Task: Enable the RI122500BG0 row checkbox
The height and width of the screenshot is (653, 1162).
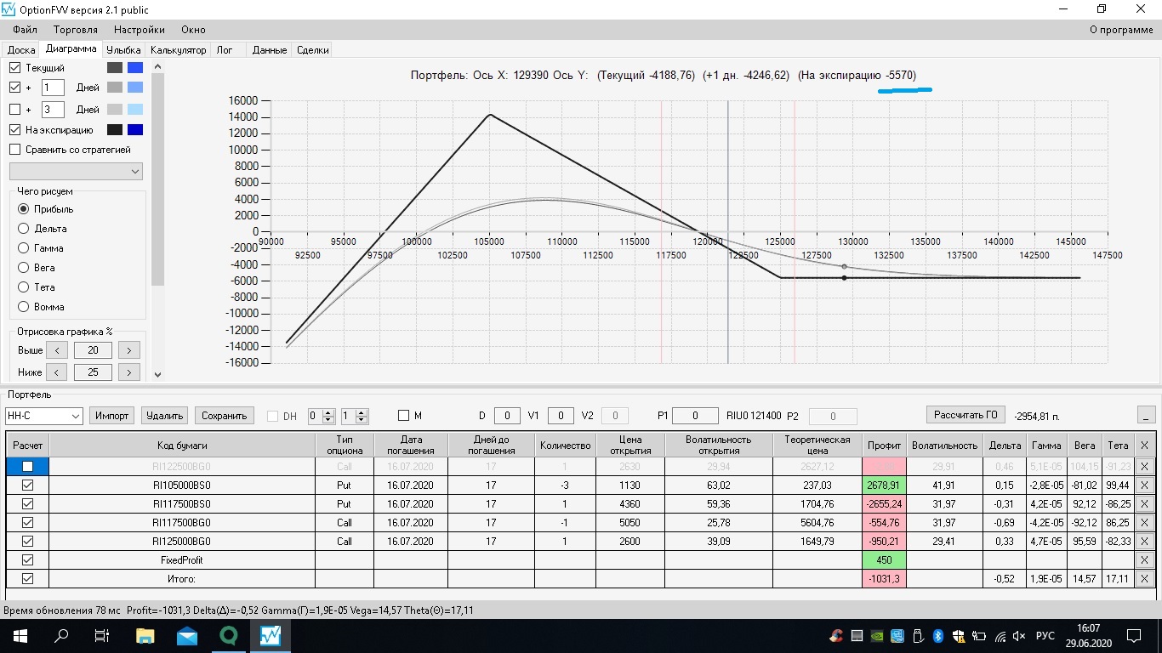Action: point(28,467)
